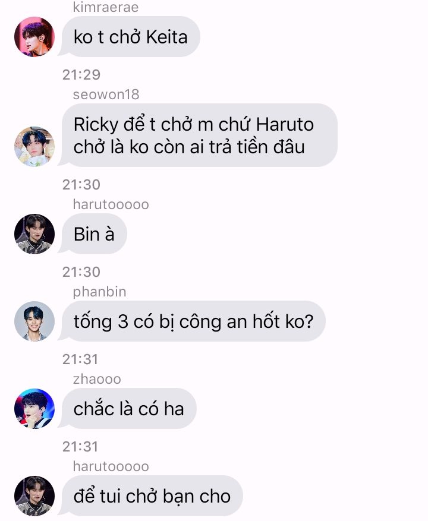Tap the 21:31 timestamp above zhaooo

[x=80, y=359]
